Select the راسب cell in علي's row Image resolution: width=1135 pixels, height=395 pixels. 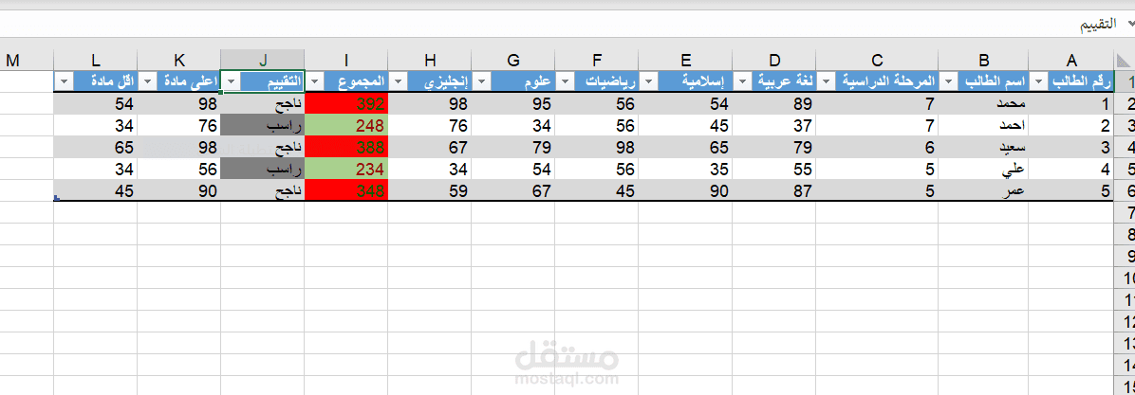[x=263, y=171]
